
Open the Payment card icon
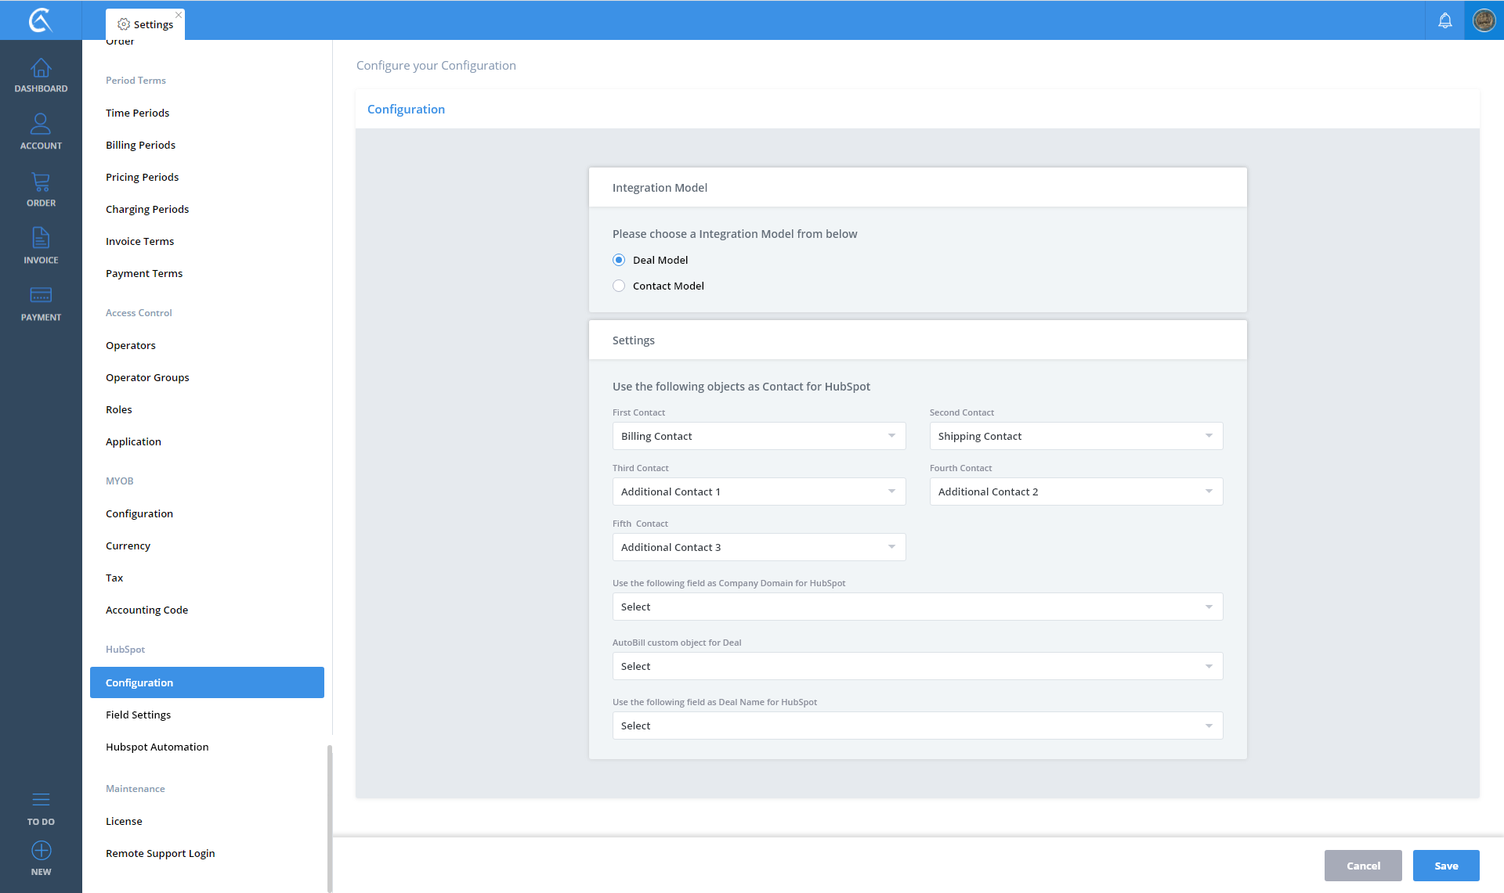41,296
